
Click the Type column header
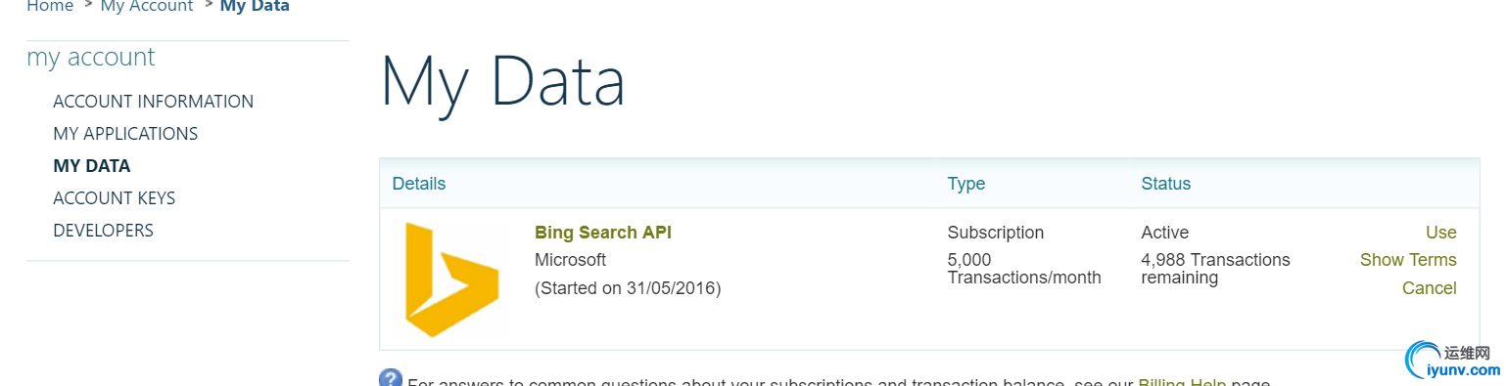click(x=966, y=184)
